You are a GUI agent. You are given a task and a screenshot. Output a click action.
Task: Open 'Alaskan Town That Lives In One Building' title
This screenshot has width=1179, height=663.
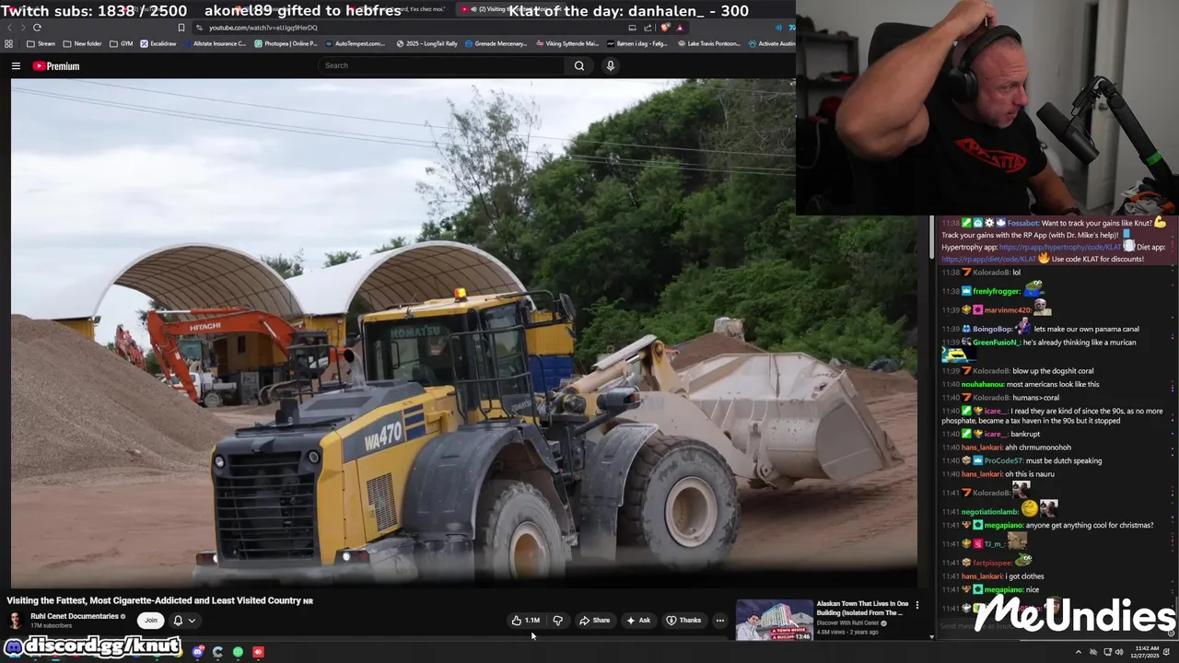point(862,609)
